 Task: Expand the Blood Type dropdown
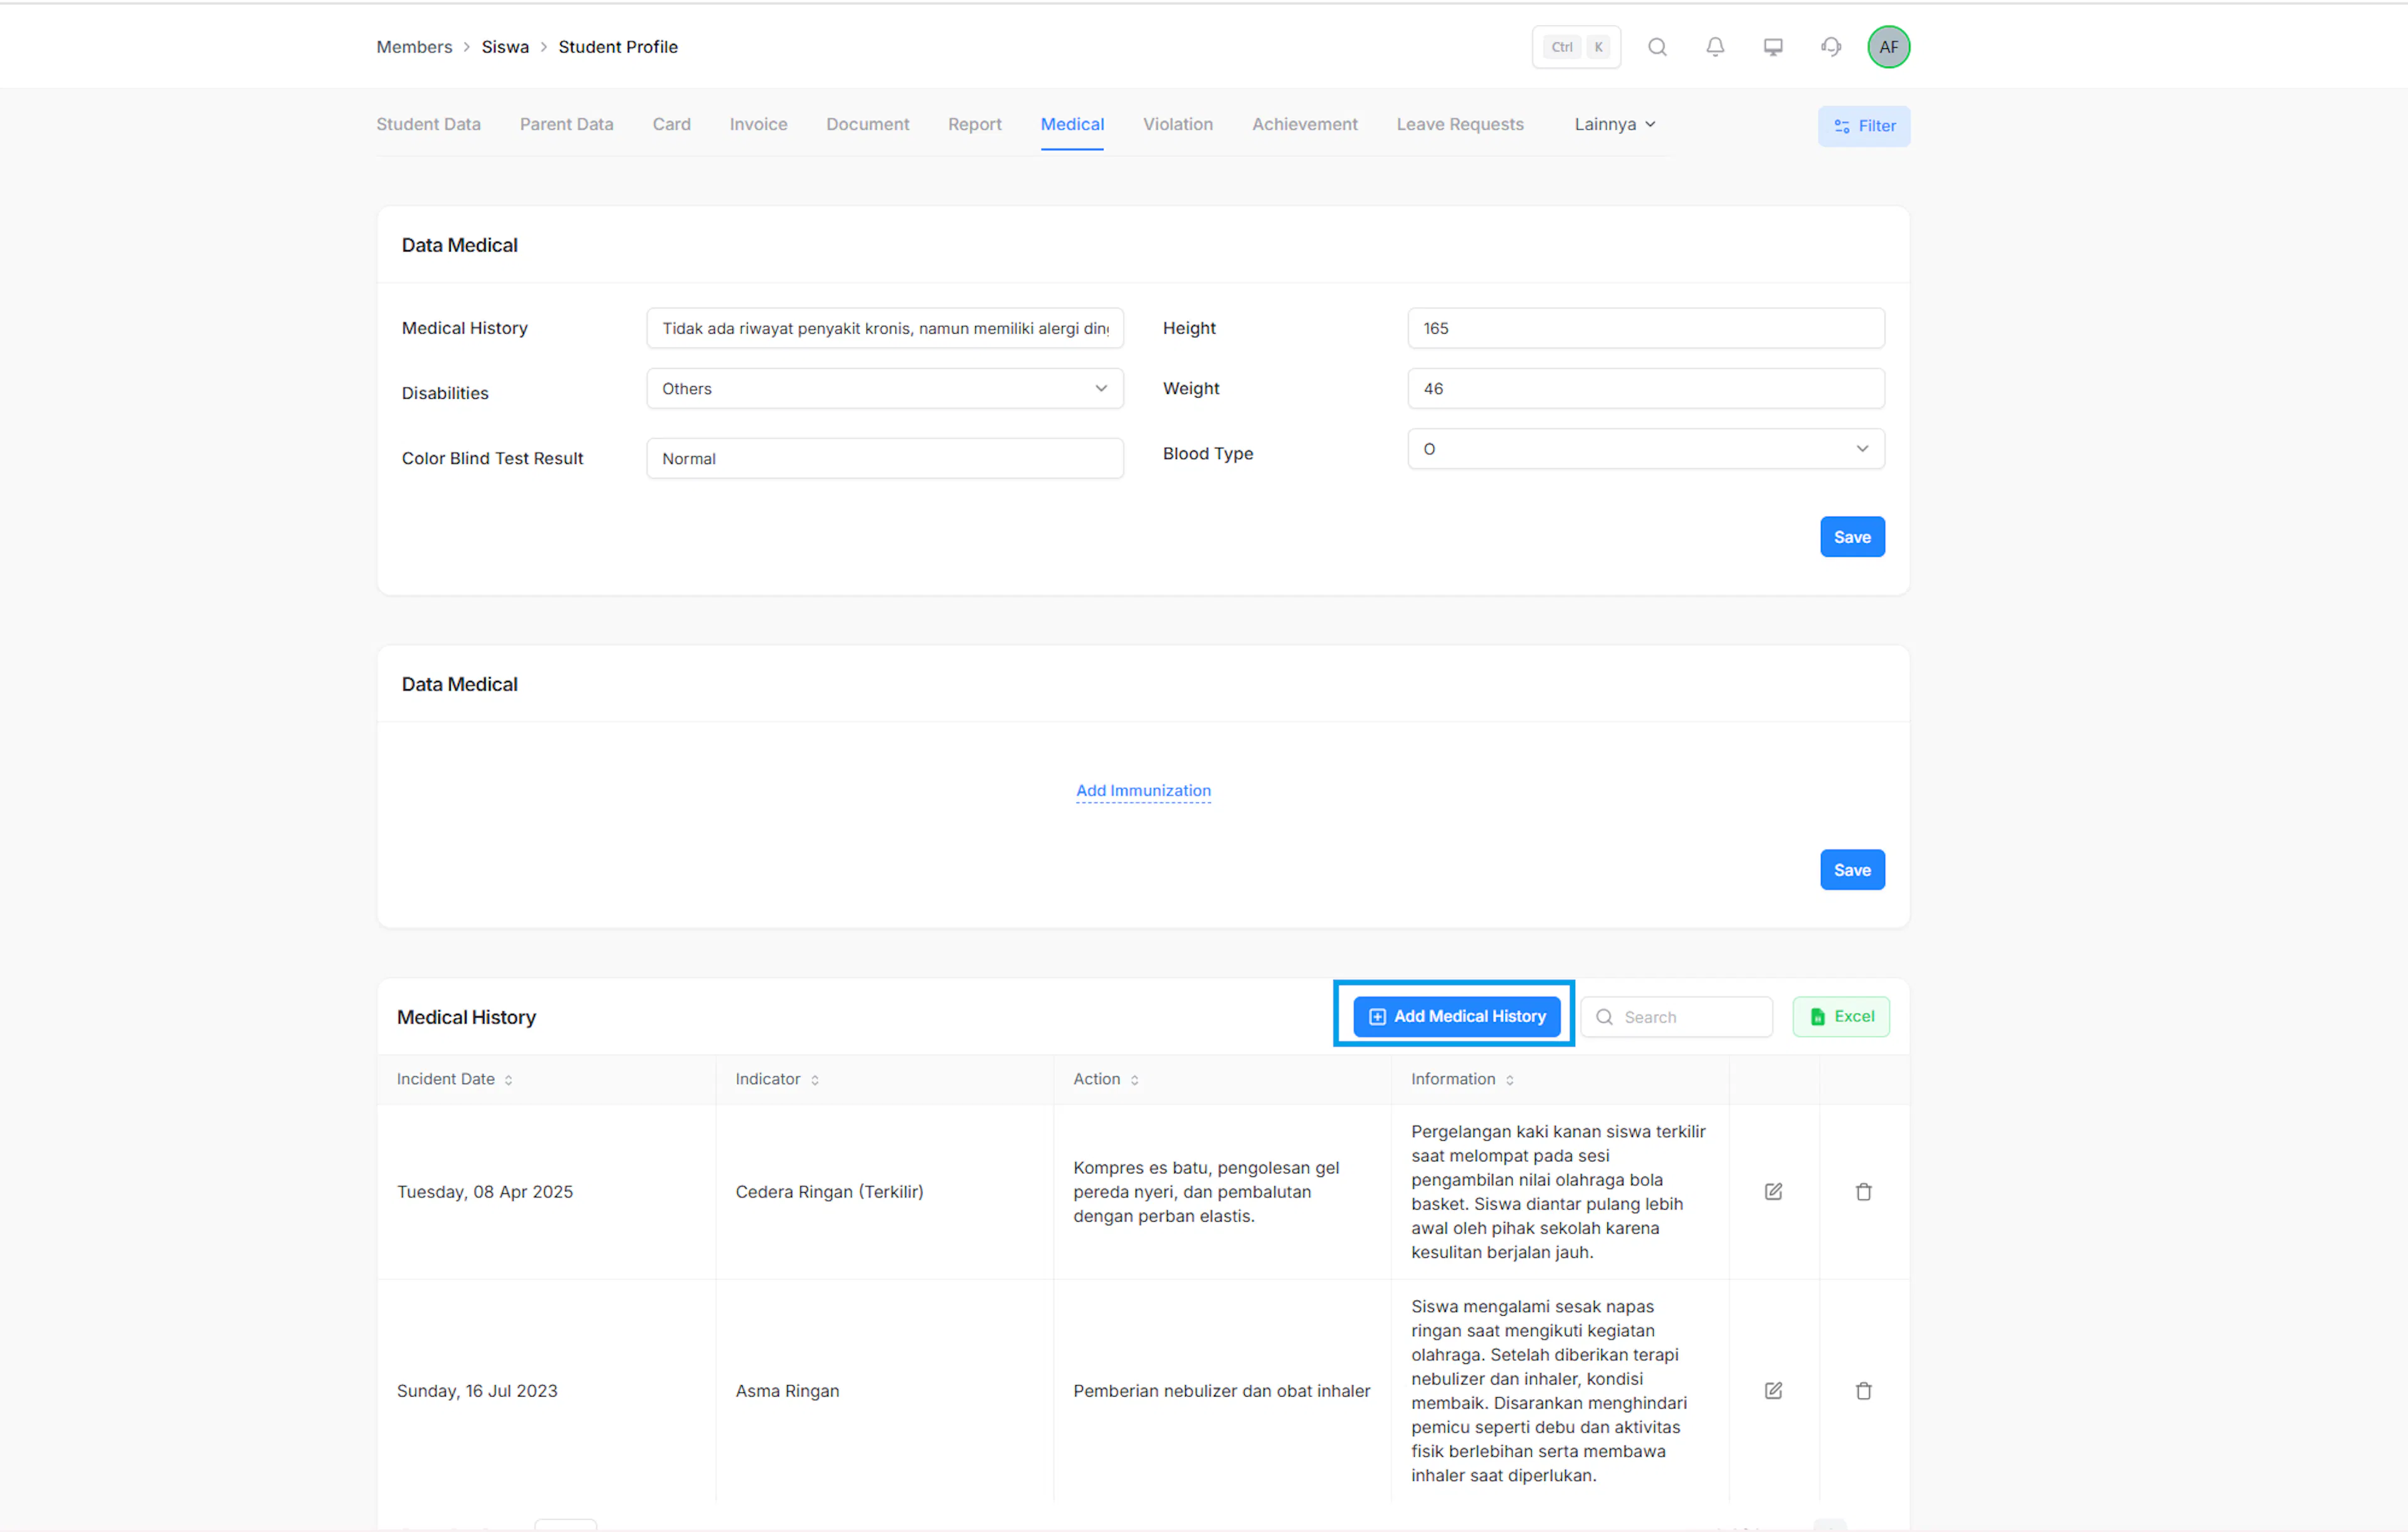pos(1645,449)
